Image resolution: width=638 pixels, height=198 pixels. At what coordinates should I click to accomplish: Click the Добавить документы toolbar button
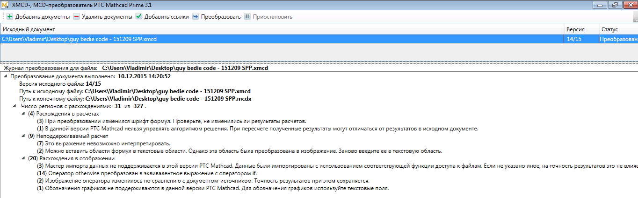point(38,17)
